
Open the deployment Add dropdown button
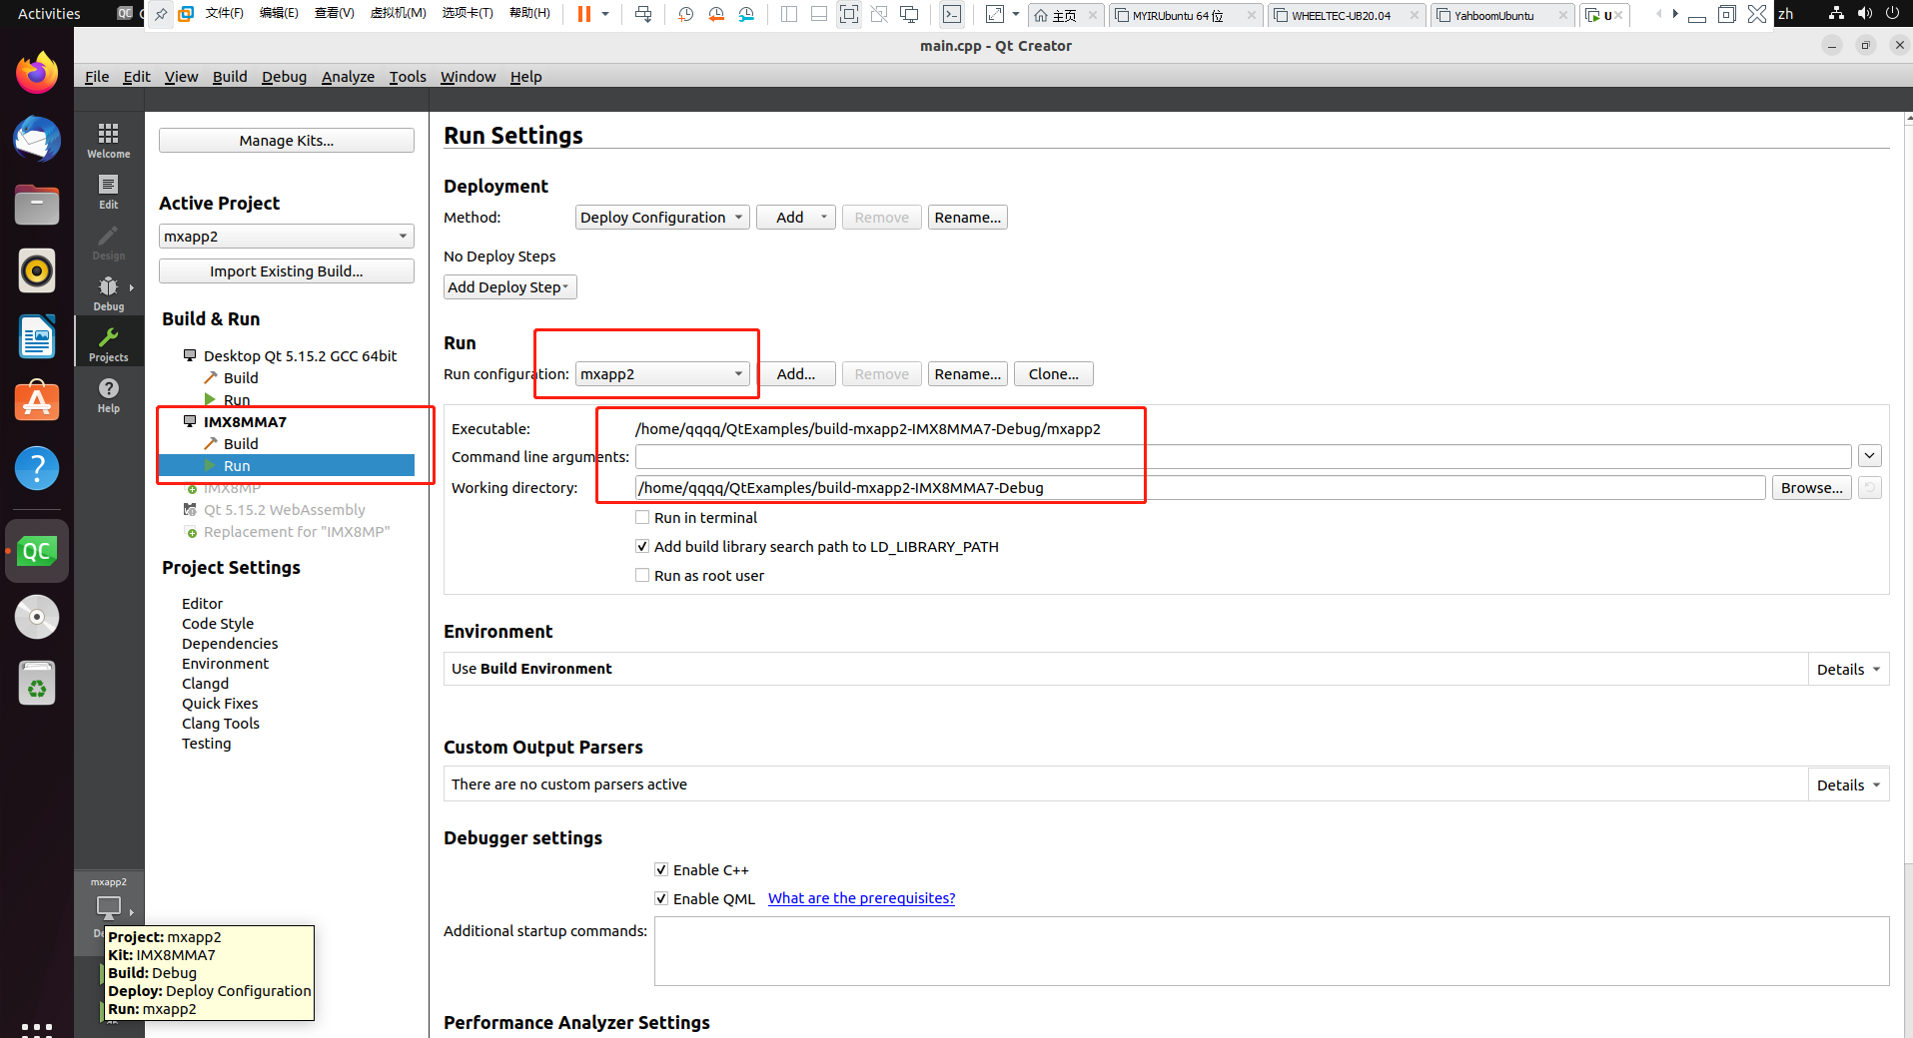point(795,218)
